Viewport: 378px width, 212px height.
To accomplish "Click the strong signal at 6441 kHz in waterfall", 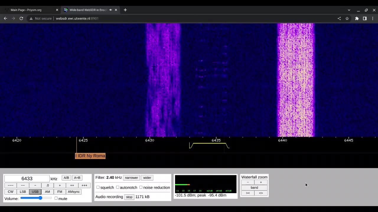I will point(296,80).
